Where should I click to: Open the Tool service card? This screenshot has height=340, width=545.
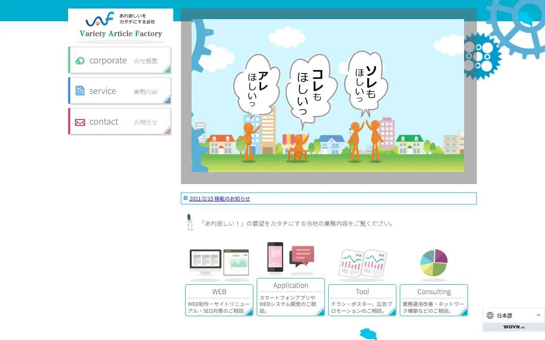[362, 300]
